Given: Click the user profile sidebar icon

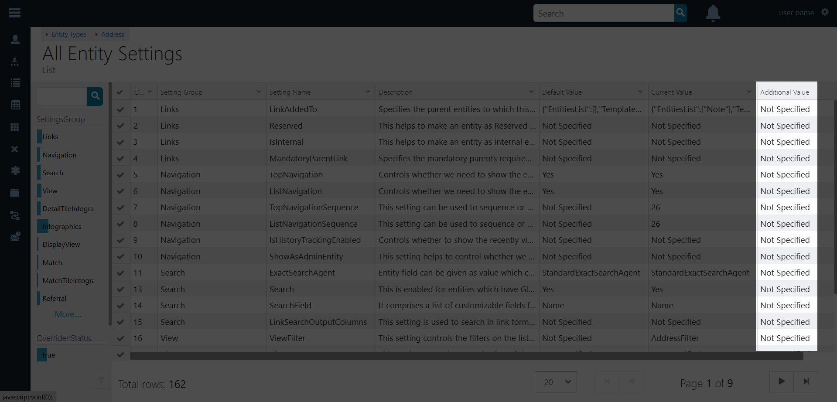Looking at the screenshot, I should point(15,40).
